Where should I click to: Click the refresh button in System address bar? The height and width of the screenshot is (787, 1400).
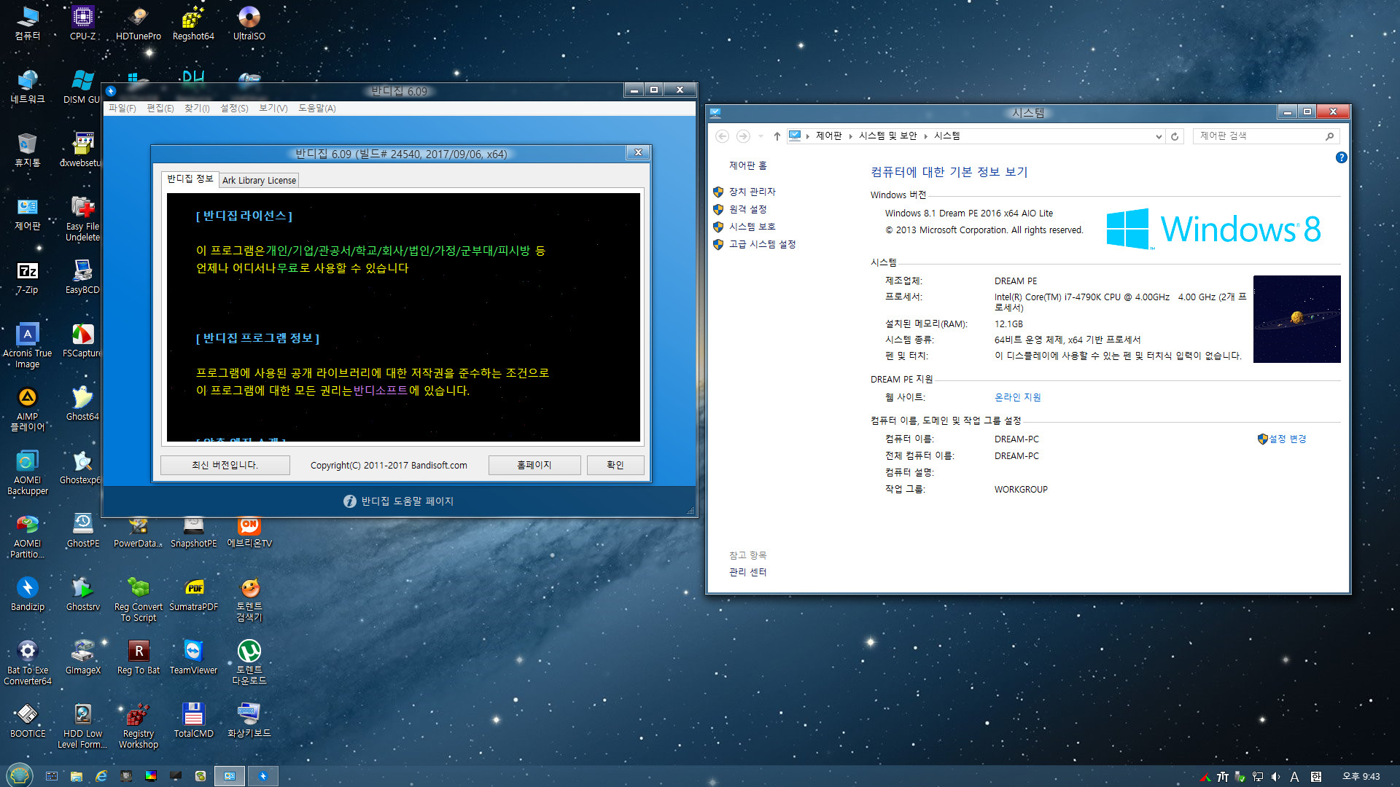coord(1175,136)
